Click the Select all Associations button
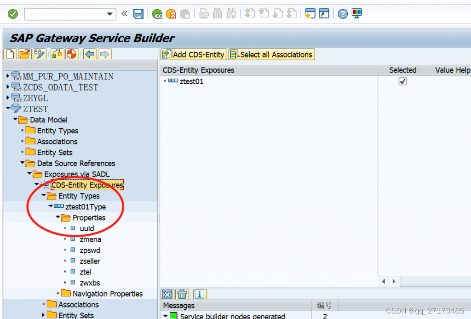The width and height of the screenshot is (471, 319). [271, 54]
